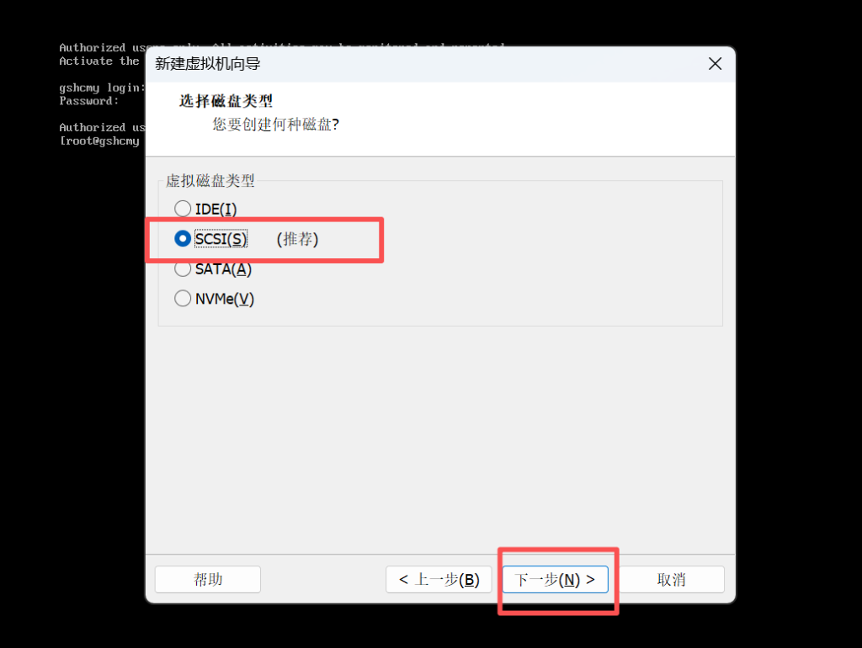This screenshot has width=862, height=648.
Task: Cancel the wizard with 取消
Action: point(671,579)
